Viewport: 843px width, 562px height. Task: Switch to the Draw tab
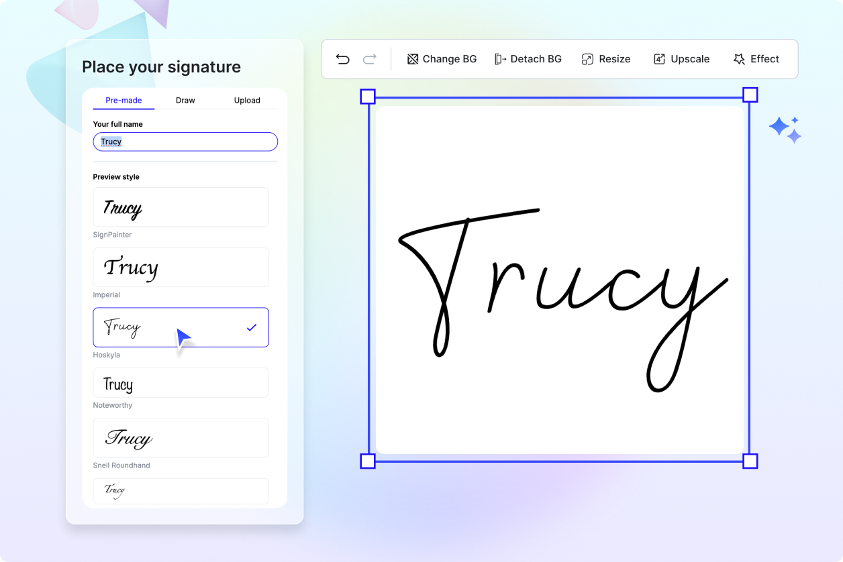185,100
